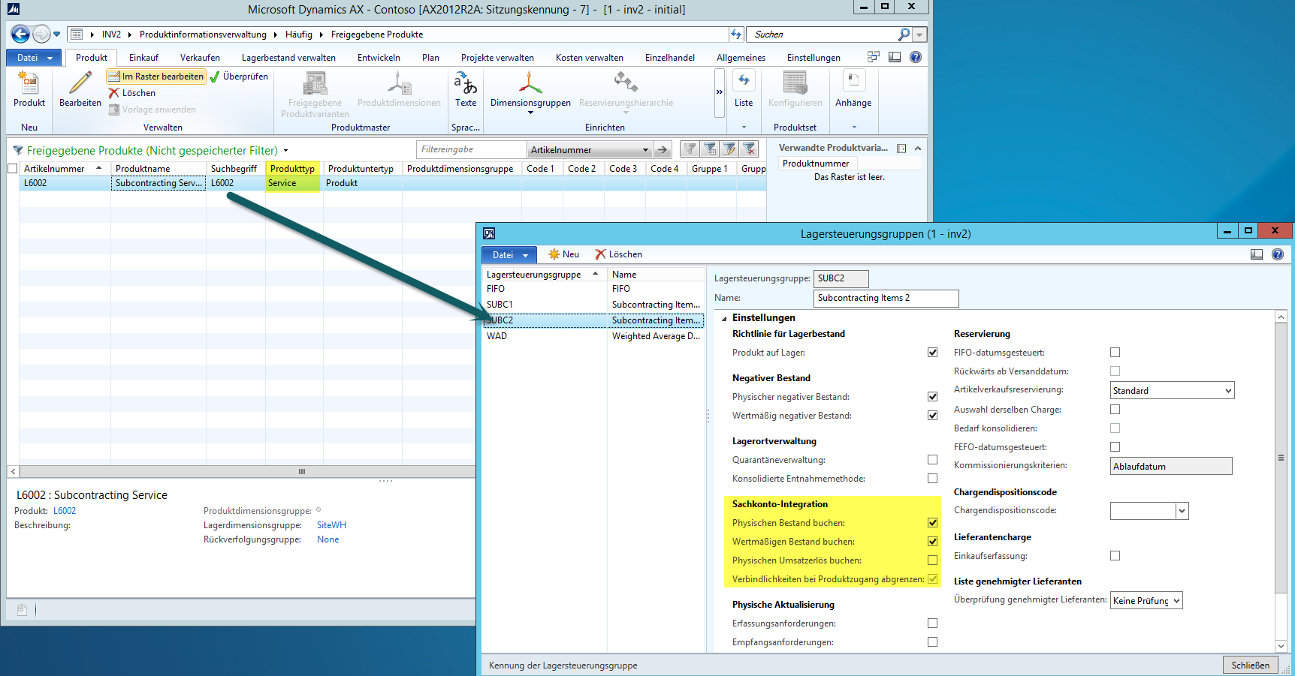Viewport: 1295px width, 676px height.
Task: Enable FIFO-datumsgesteuert reservation checkbox
Action: [1115, 353]
